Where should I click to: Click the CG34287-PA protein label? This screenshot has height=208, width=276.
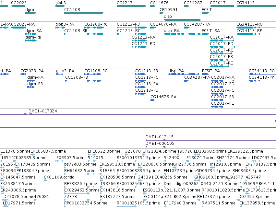197,77
